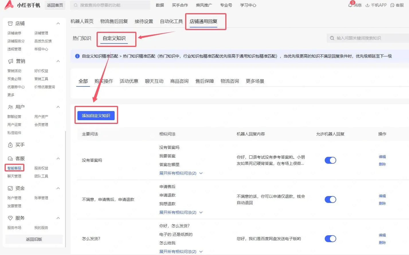Viewport: 409px width, 255px height.
Task: Click the 千帆APP download icon
Action: [367, 5]
